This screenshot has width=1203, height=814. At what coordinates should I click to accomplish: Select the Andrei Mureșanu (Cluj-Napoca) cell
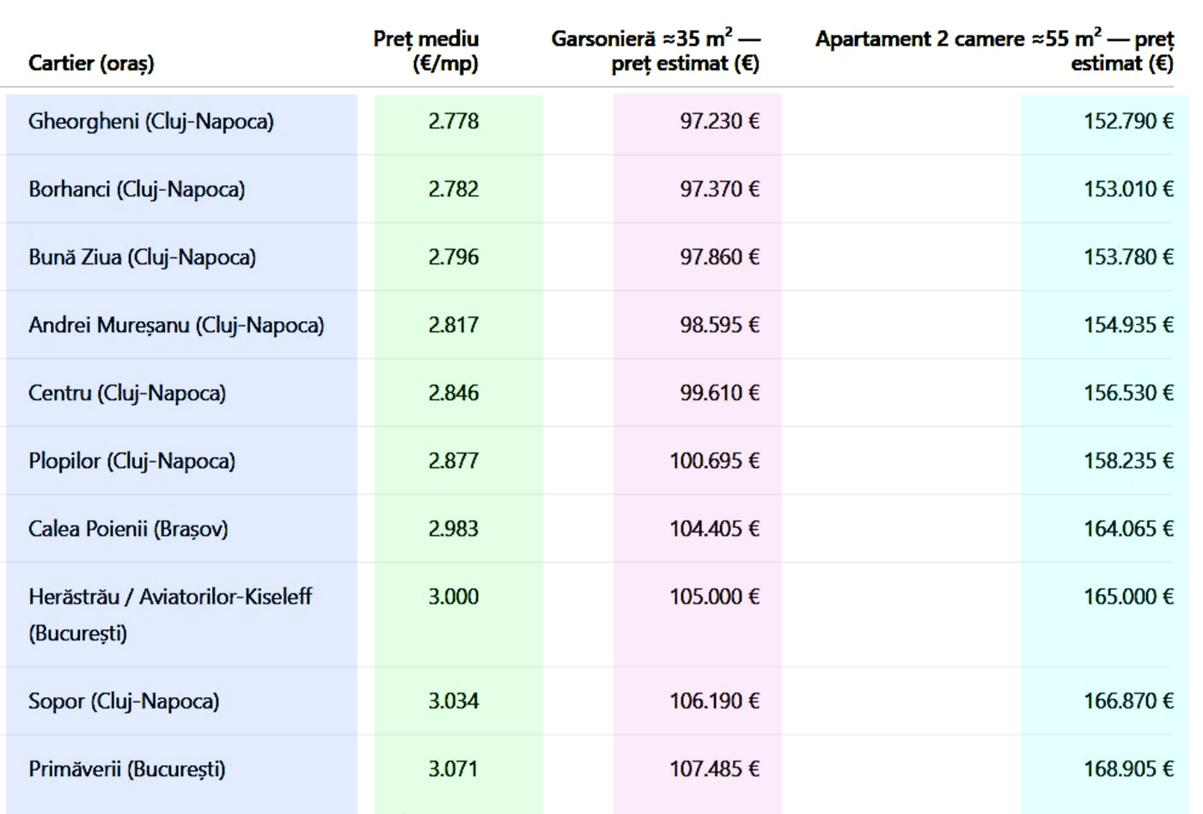coord(176,325)
